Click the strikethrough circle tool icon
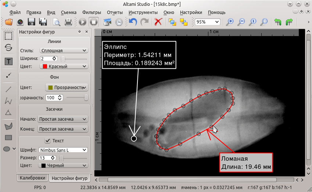The height and width of the screenshot is (192, 312). [8, 47]
